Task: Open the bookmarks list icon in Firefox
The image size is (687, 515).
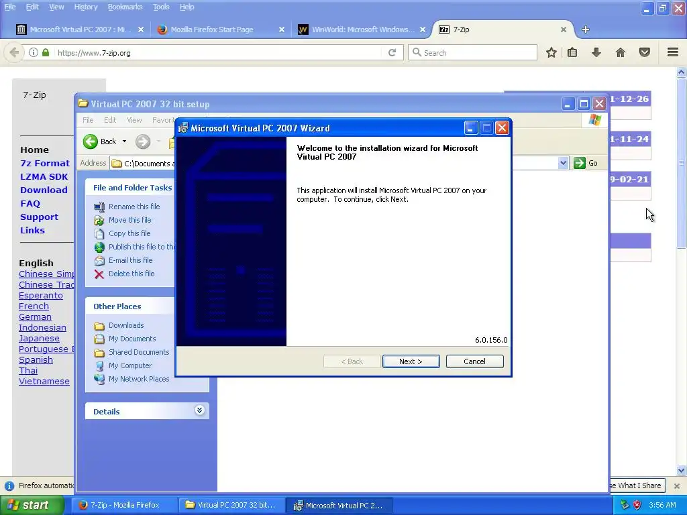Action: tap(572, 52)
